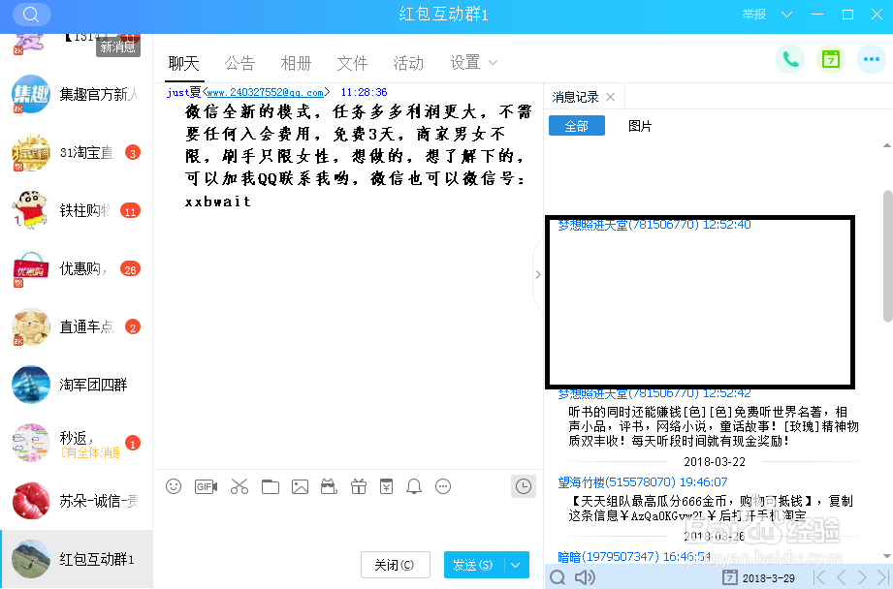The image size is (893, 589).
Task: Open sender 望海竹楼(515578070) in history
Action: 643,482
